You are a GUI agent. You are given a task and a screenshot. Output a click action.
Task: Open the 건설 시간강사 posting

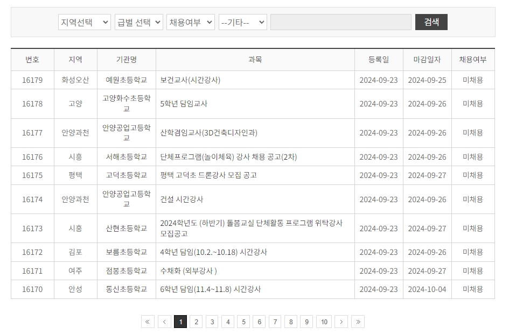182,199
